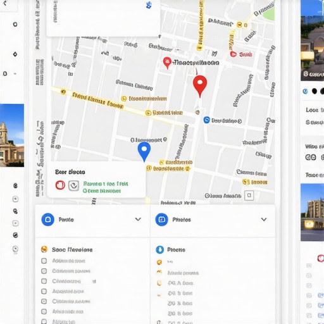Click the yellow marker at map lower-right edge
The height and width of the screenshot is (324, 324).
point(246,182)
